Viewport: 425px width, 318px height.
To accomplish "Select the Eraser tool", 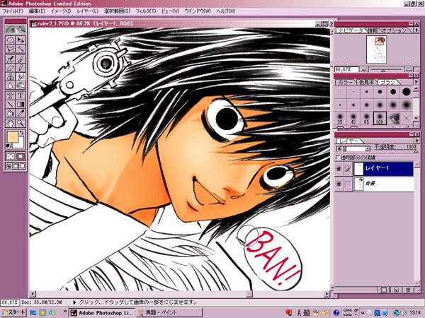I will 11,68.
